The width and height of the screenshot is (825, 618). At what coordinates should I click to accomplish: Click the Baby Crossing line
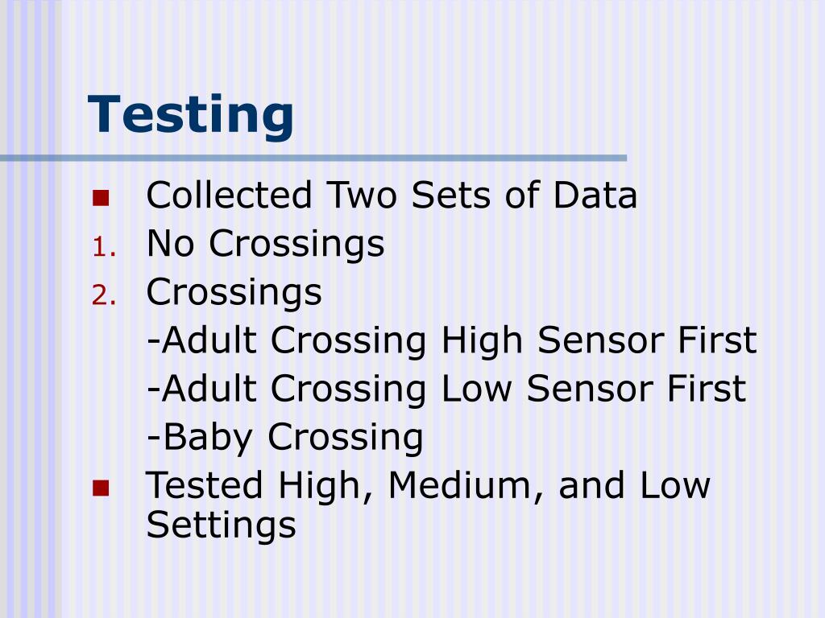click(x=285, y=437)
